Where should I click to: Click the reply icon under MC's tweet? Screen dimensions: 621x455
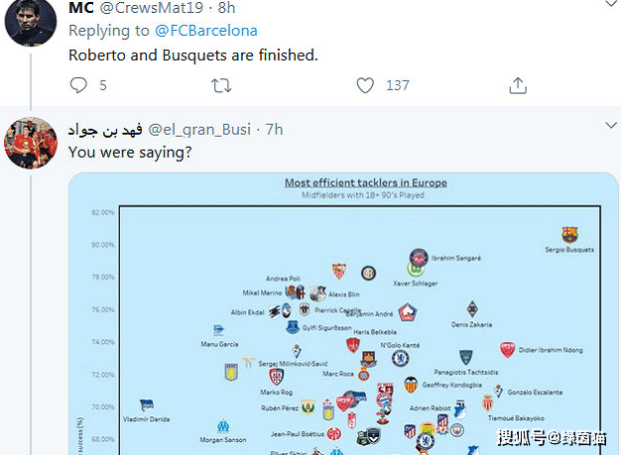[x=78, y=85]
